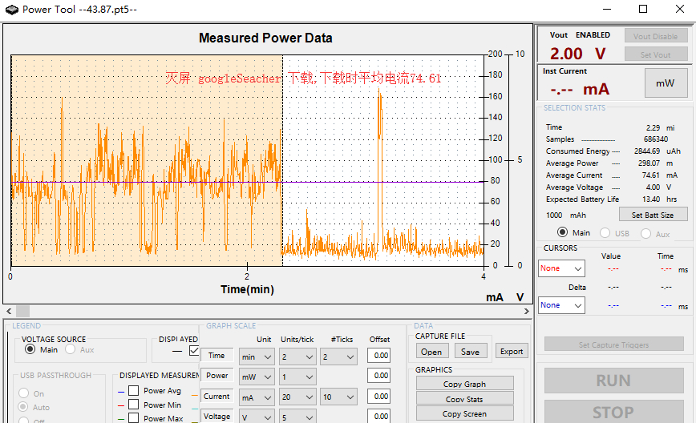The image size is (696, 423).
Task: Close the Power Tool window
Action: pyautogui.click(x=680, y=10)
